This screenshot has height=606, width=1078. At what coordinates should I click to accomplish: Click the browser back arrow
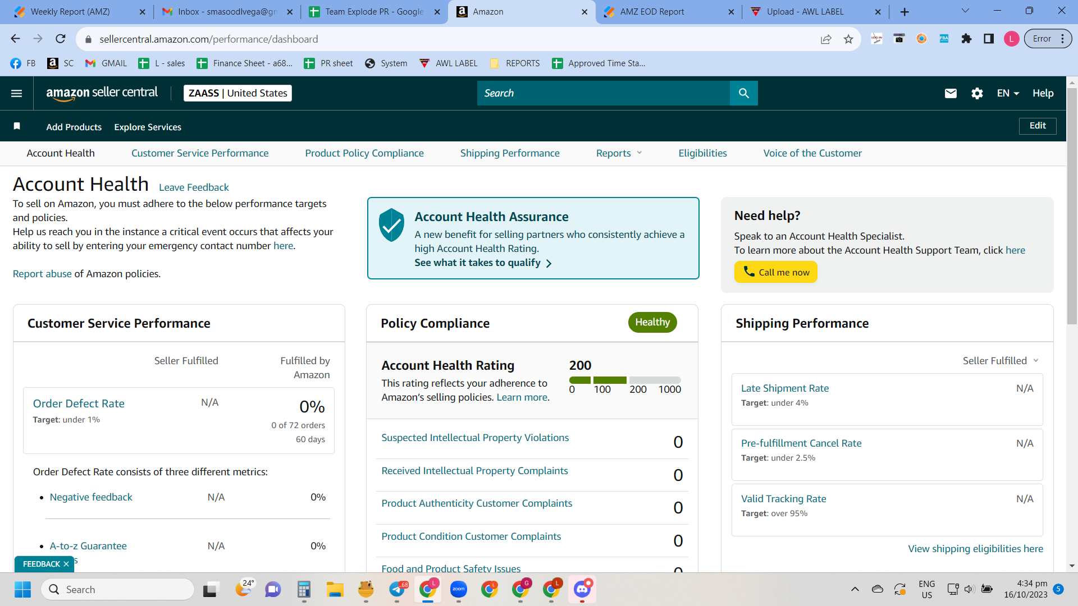coord(15,39)
